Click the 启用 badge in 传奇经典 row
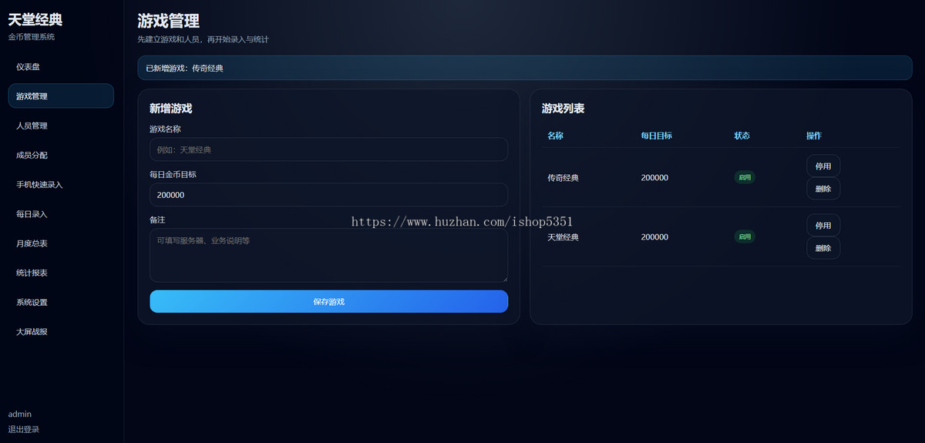This screenshot has height=443, width=925. pyautogui.click(x=745, y=177)
